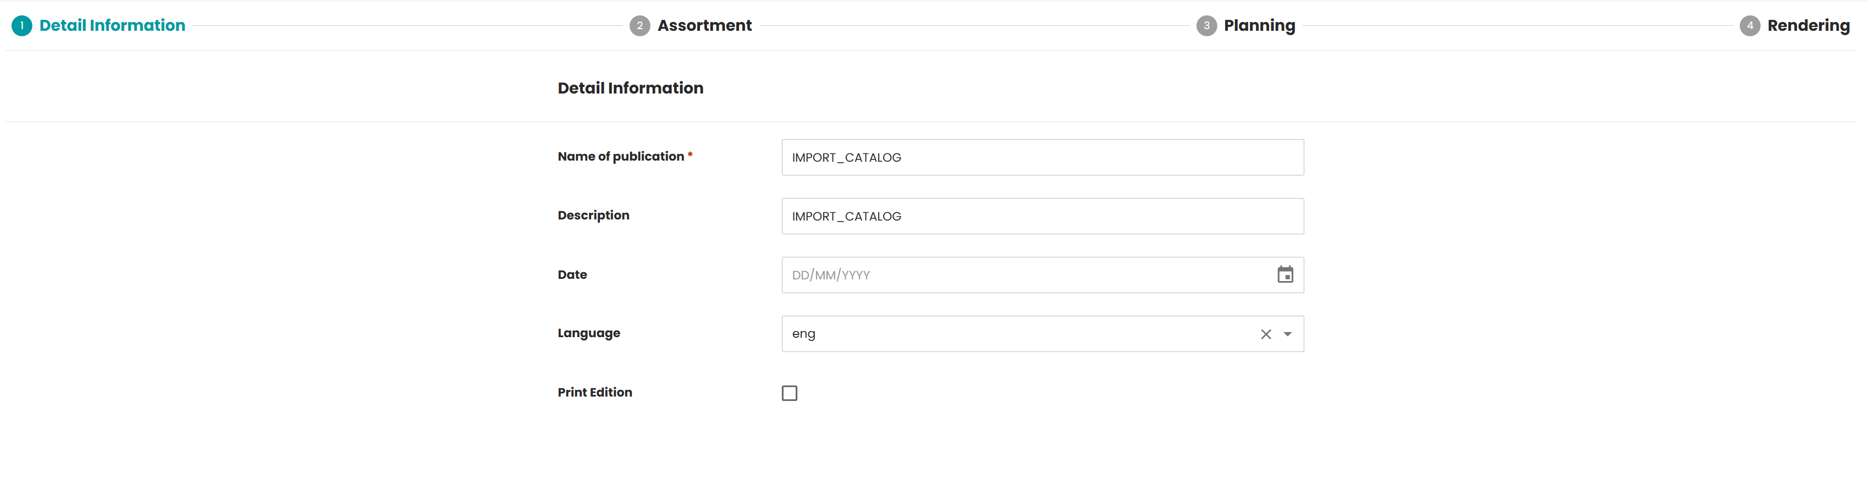Enable the Print Edition checkbox
The width and height of the screenshot is (1869, 484).
790,393
